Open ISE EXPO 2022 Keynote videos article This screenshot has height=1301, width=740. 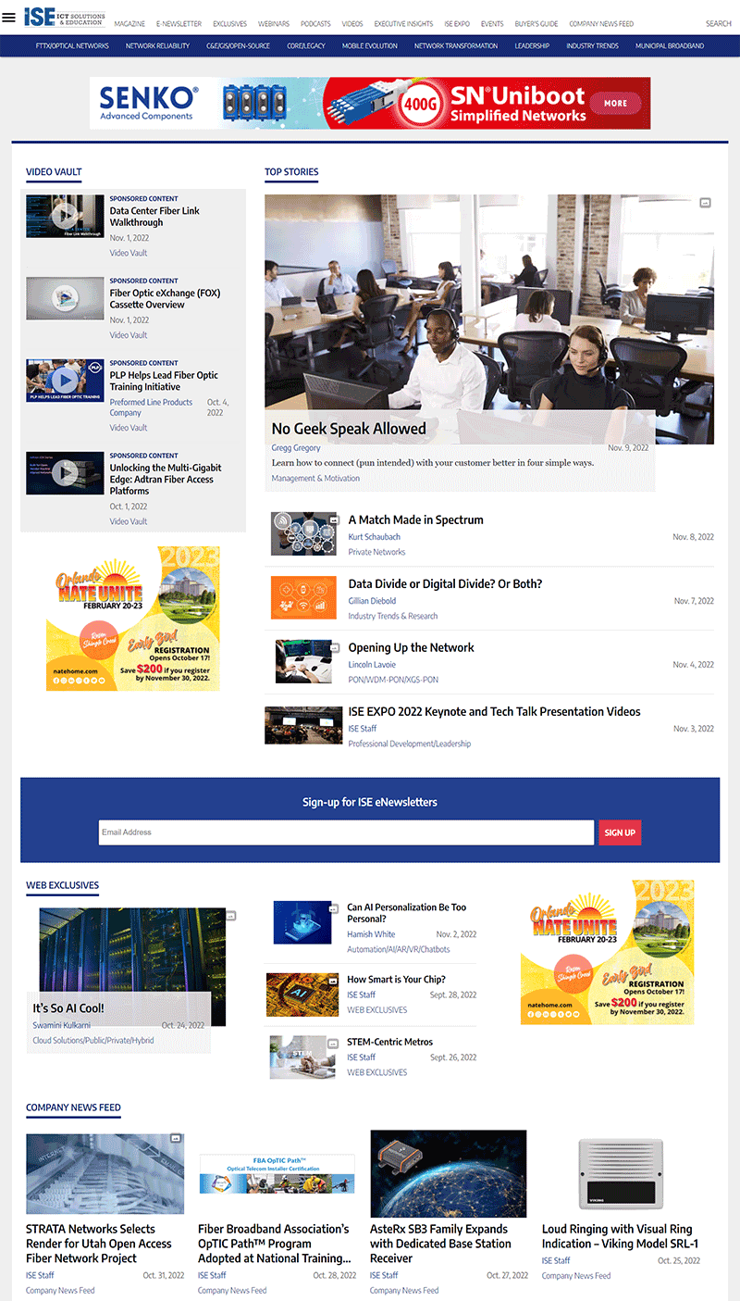tap(495, 712)
